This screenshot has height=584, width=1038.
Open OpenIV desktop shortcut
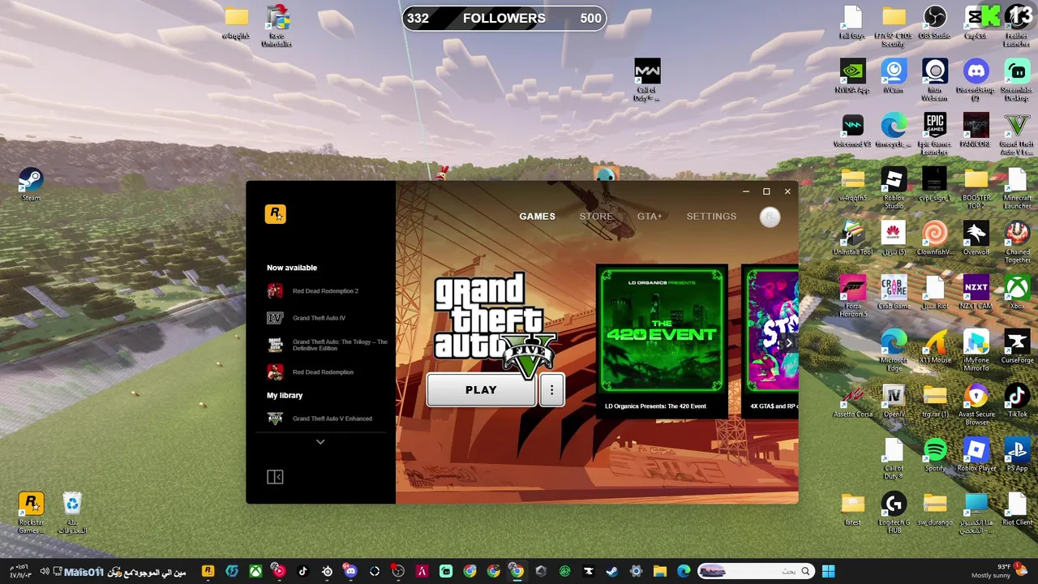coord(894,401)
